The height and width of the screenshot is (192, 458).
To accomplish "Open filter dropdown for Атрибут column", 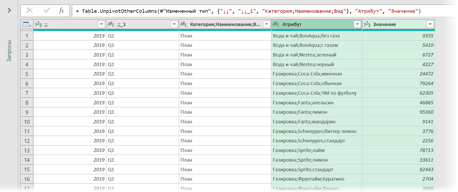I will (357, 24).
